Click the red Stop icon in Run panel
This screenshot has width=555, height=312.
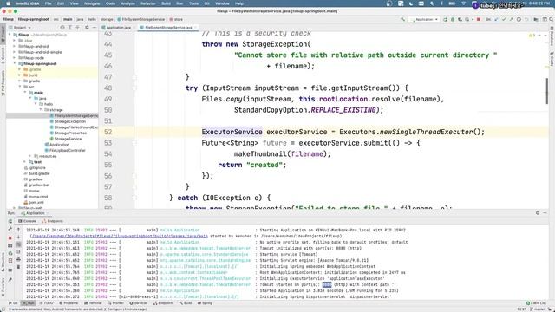10,237
